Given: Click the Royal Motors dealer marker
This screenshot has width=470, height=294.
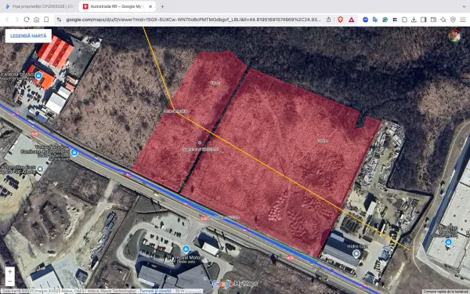Looking at the screenshot, I should tap(186, 249).
